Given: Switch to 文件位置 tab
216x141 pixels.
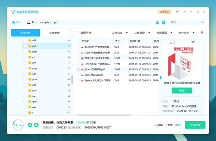Looking at the screenshot, I should point(25,33).
